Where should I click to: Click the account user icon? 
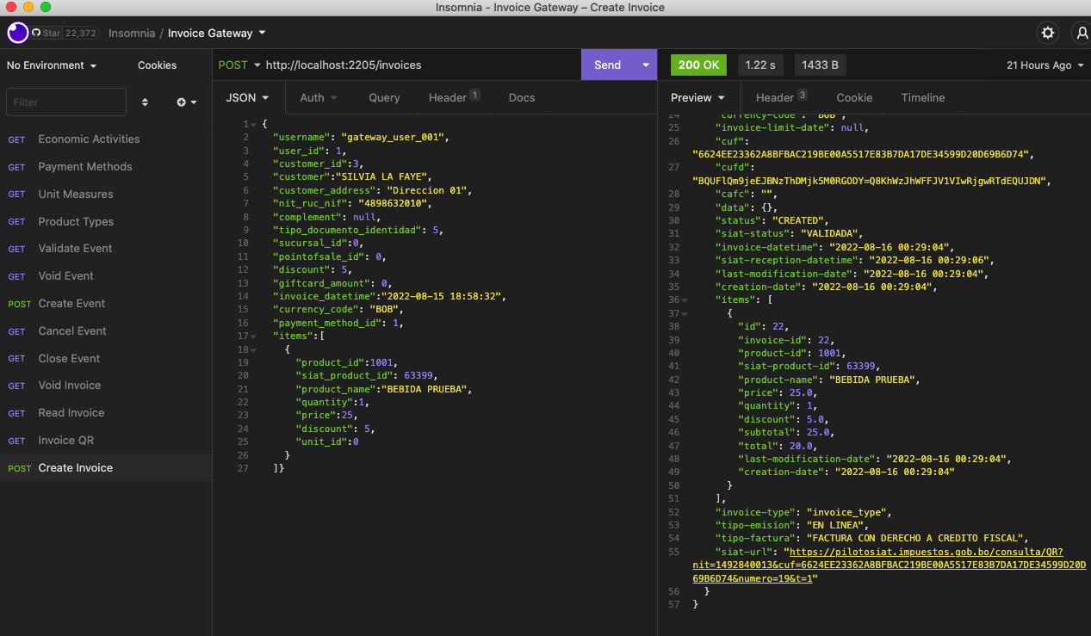[x=1082, y=33]
